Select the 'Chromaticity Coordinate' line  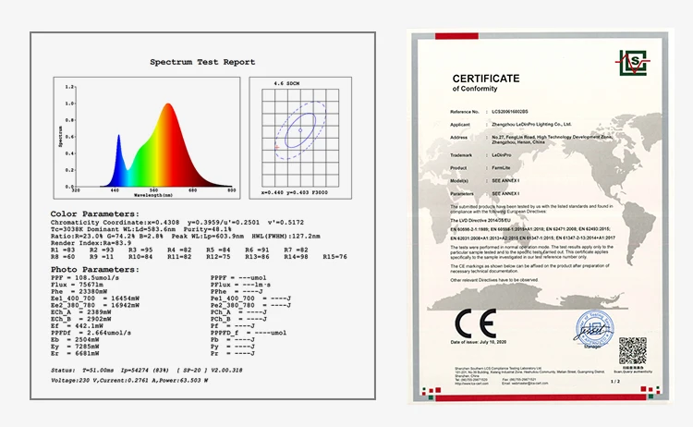point(177,223)
